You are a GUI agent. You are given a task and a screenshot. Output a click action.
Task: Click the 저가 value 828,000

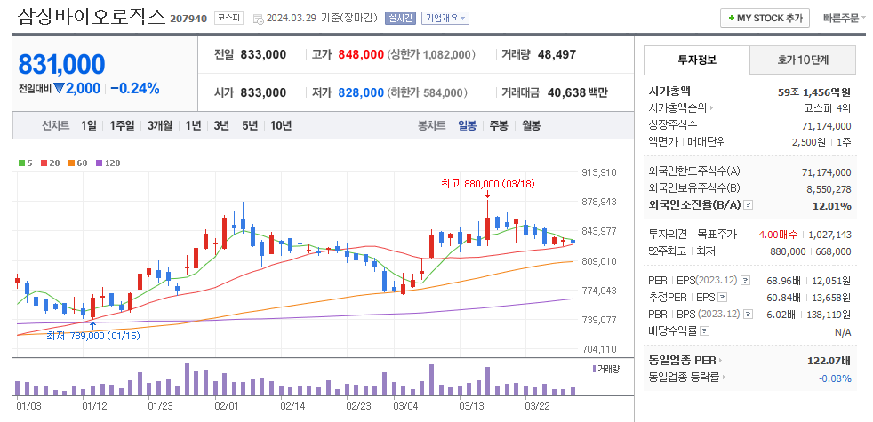(x=360, y=92)
